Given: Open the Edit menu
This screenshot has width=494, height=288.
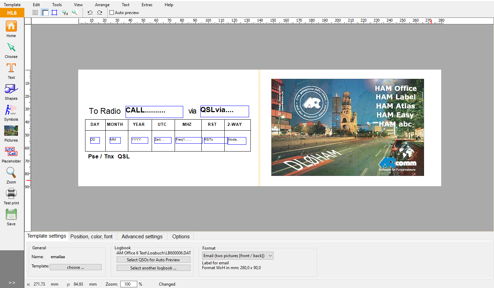Looking at the screenshot, I should 36,5.
